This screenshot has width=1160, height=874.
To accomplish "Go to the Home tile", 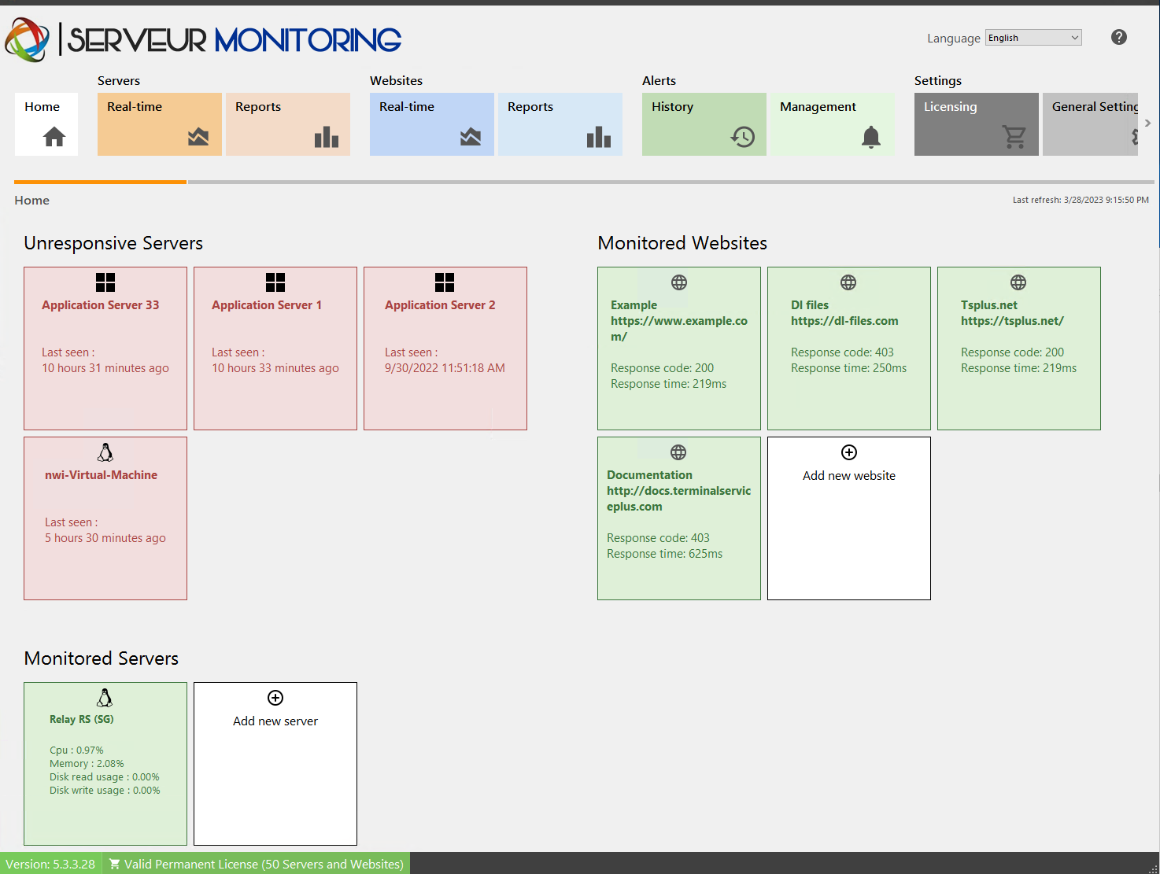I will pos(46,124).
